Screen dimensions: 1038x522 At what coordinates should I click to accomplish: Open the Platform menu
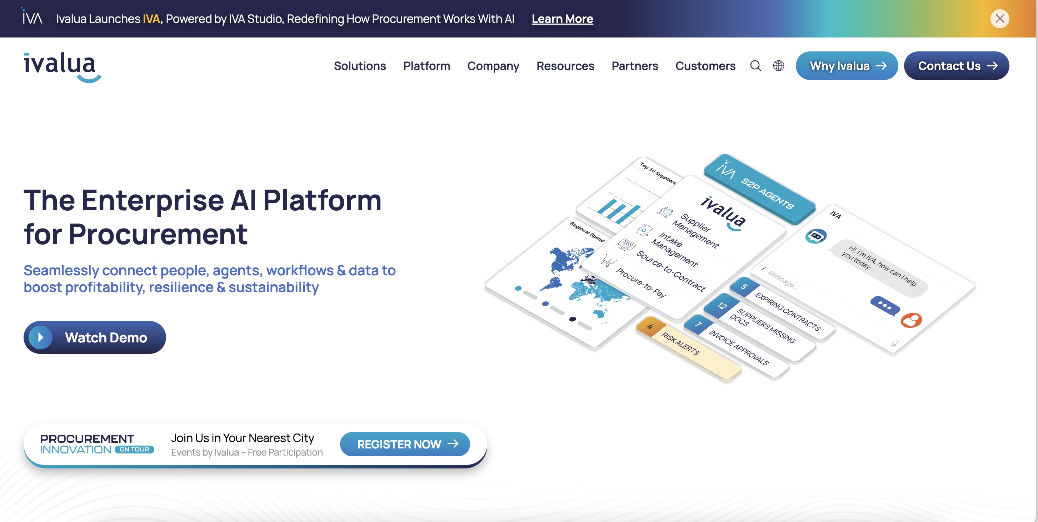426,66
